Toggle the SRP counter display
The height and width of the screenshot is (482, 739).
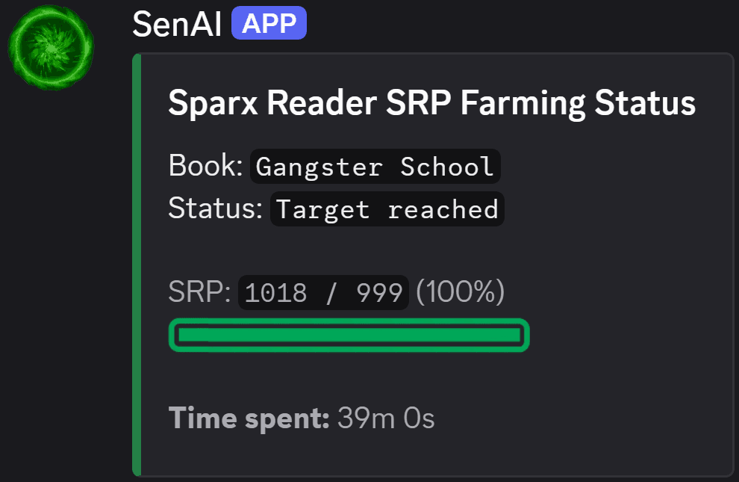(x=322, y=292)
